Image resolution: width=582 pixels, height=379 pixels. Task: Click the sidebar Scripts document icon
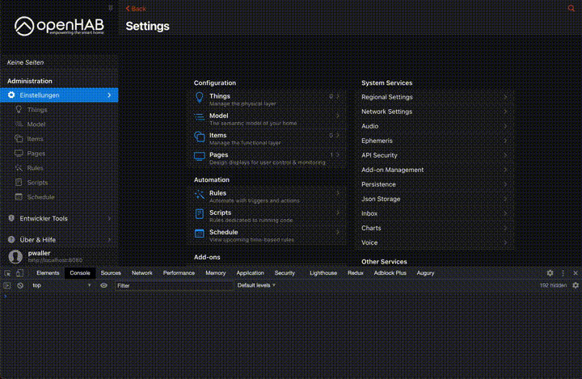coord(19,183)
